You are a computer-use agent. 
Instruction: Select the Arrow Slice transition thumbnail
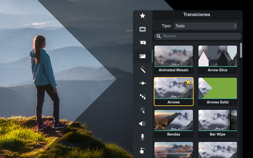[217, 56]
